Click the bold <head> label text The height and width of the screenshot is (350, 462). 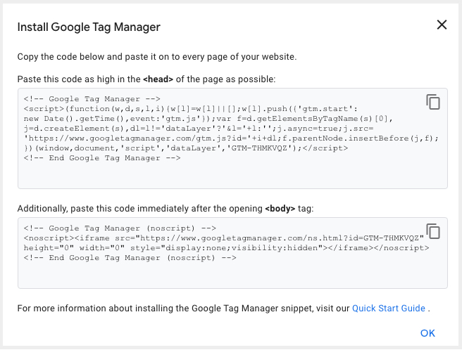[158, 79]
